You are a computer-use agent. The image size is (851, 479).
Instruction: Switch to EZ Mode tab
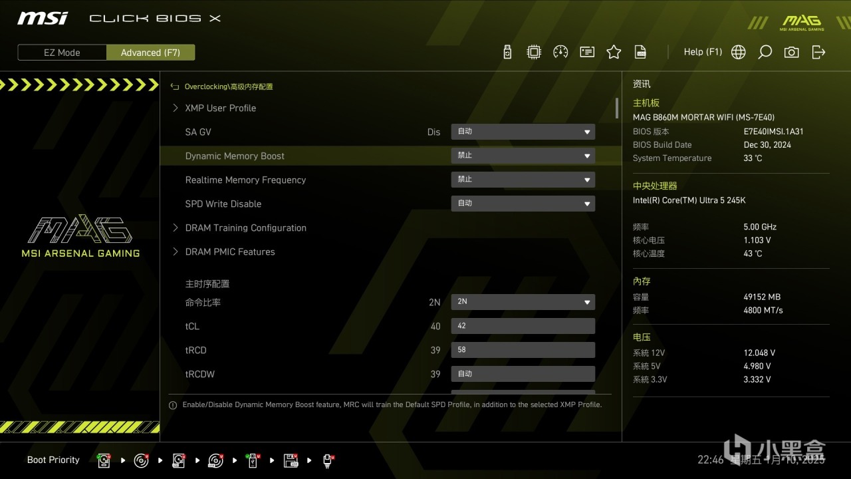(62, 53)
